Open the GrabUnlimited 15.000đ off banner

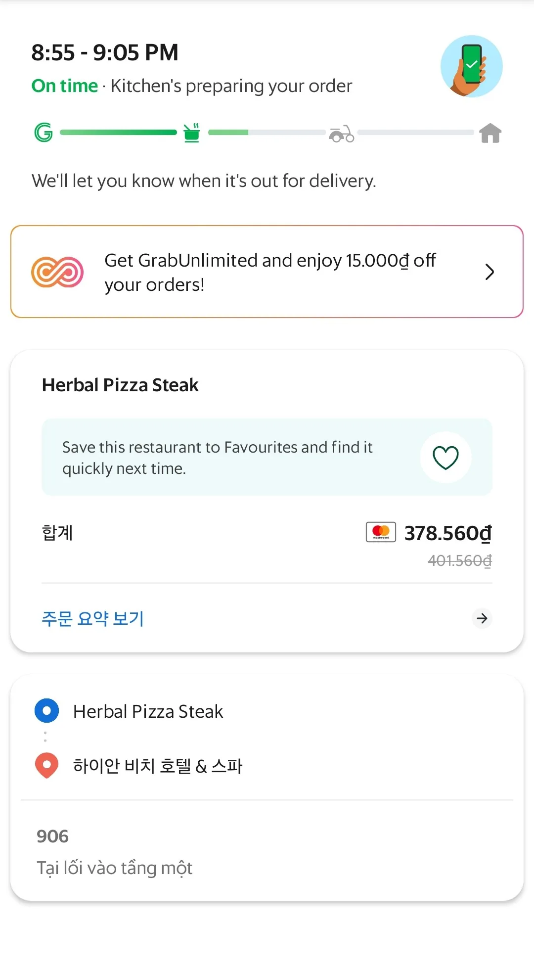click(x=267, y=272)
